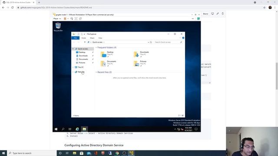Select Documents in the navigation pane
278x156 pixels.
click(x=83, y=59)
